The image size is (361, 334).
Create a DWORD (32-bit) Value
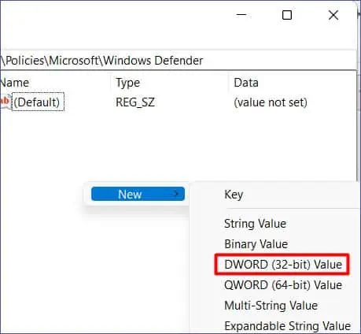(x=283, y=265)
